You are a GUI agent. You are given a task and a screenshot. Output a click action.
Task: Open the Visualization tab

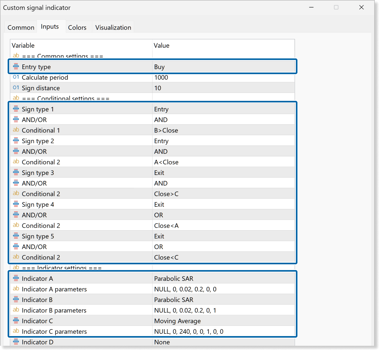pos(113,27)
